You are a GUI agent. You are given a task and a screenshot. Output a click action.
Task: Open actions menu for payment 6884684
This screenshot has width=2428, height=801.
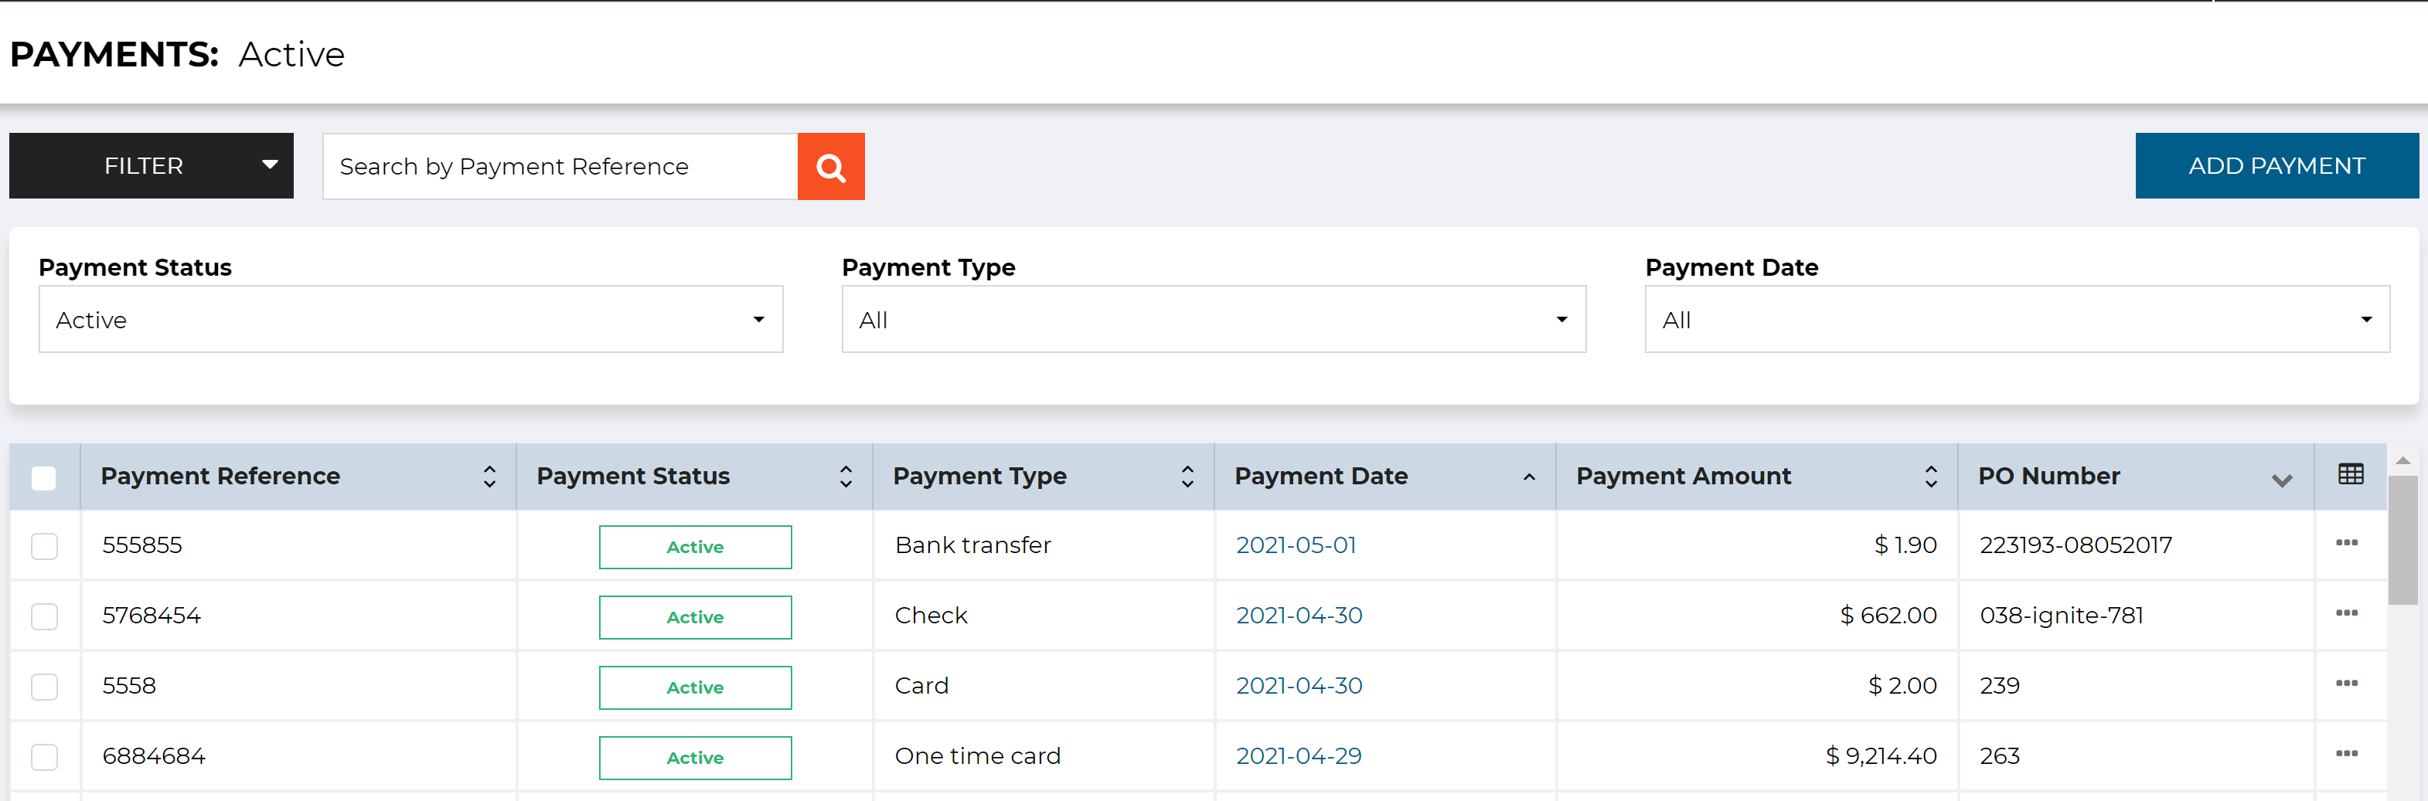[2346, 754]
